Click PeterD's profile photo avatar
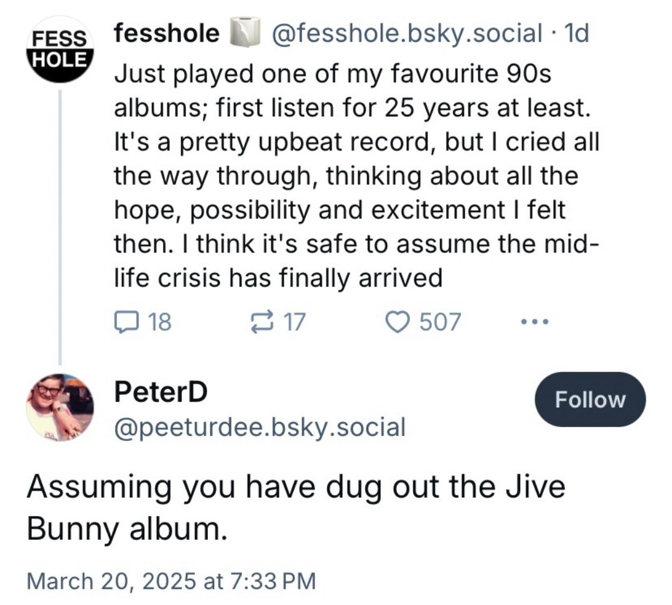The height and width of the screenshot is (605, 672). (x=59, y=407)
